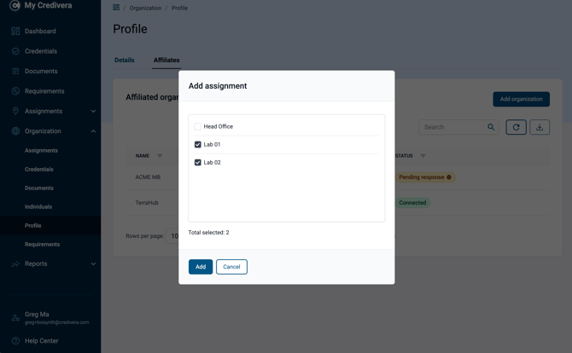
Task: Click the Credentials checkmark icon
Action: pos(15,51)
